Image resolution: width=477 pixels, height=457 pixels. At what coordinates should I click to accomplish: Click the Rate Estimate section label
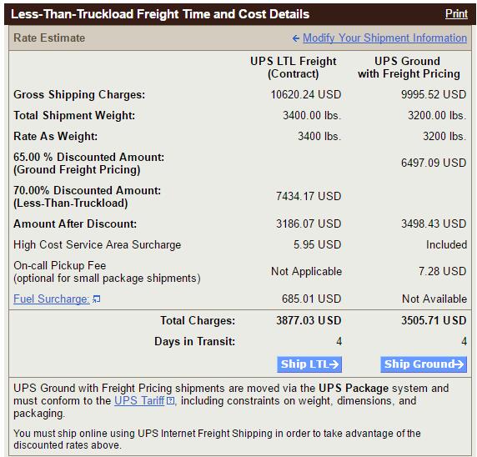49,38
